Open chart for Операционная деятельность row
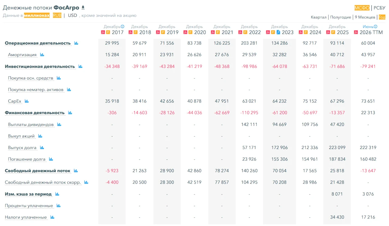 76,43
